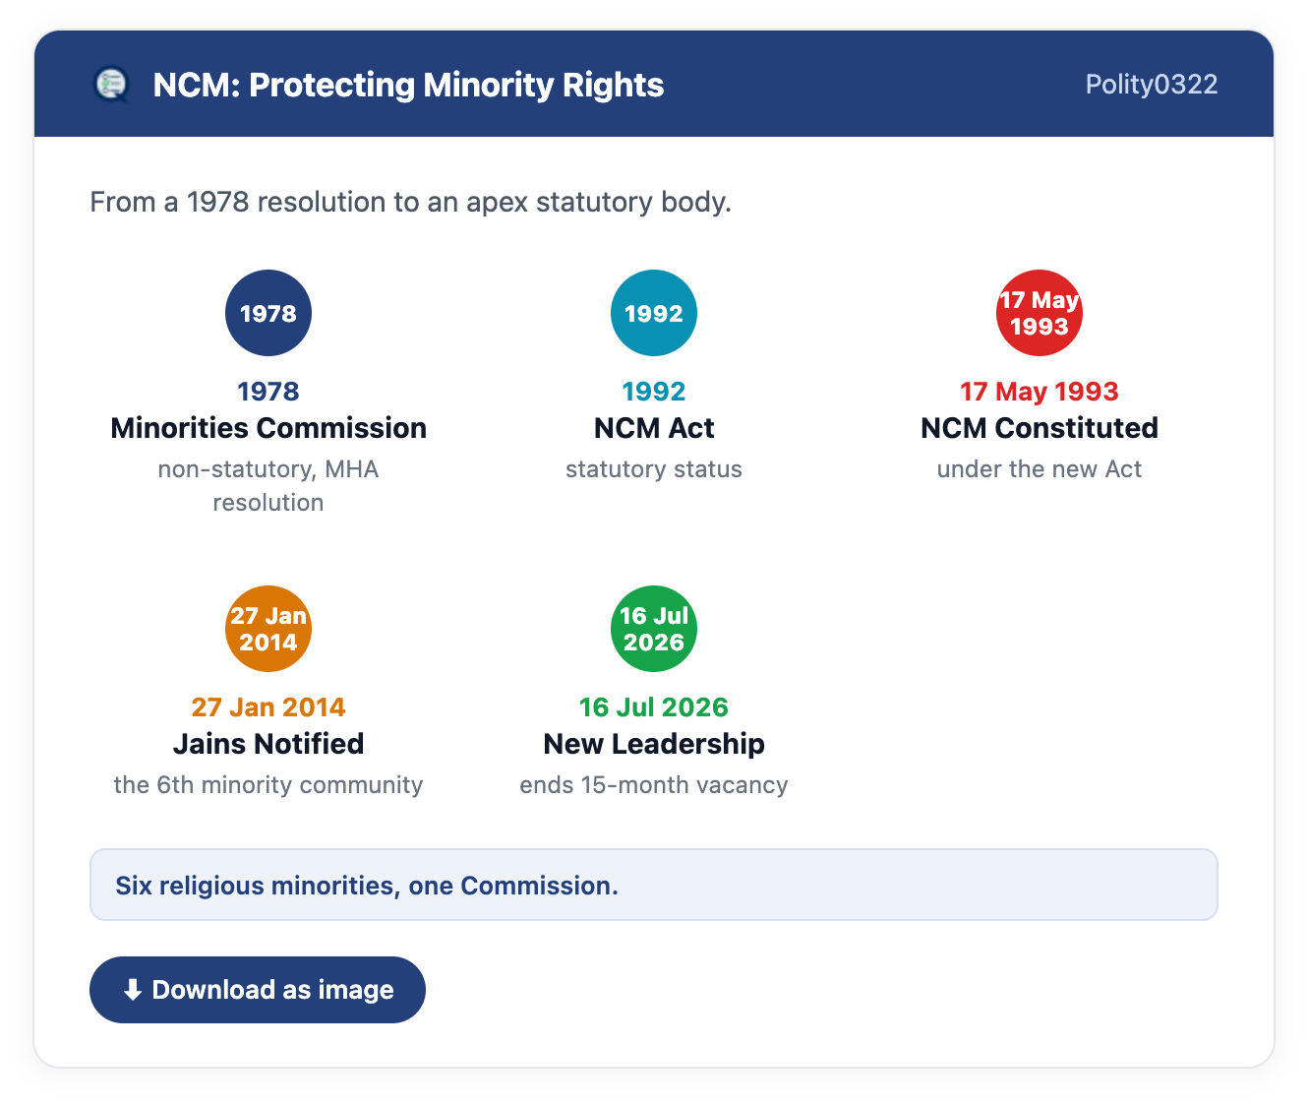Image resolution: width=1308 pixels, height=1105 pixels.
Task: Click the green 16 Jul 2026 circle
Action: (654, 629)
